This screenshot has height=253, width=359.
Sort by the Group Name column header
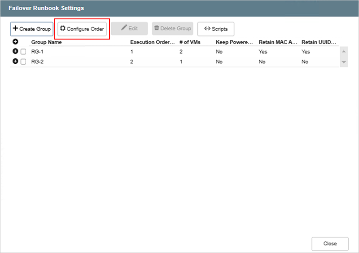pyautogui.click(x=46, y=42)
